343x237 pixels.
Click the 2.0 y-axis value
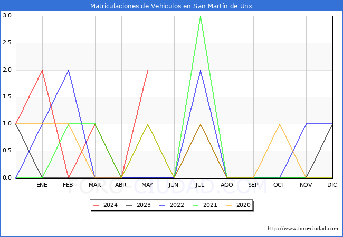(x=7, y=70)
